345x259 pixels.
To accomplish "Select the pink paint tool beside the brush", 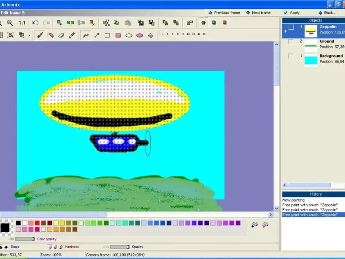I will tap(50, 35).
